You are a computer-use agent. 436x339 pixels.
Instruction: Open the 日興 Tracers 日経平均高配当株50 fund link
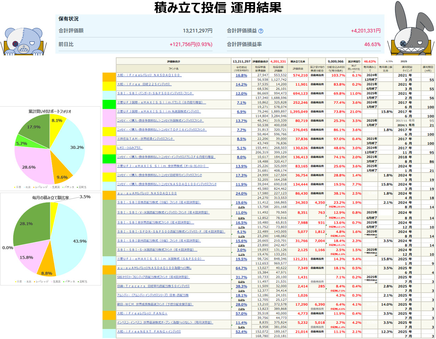tap(153, 286)
